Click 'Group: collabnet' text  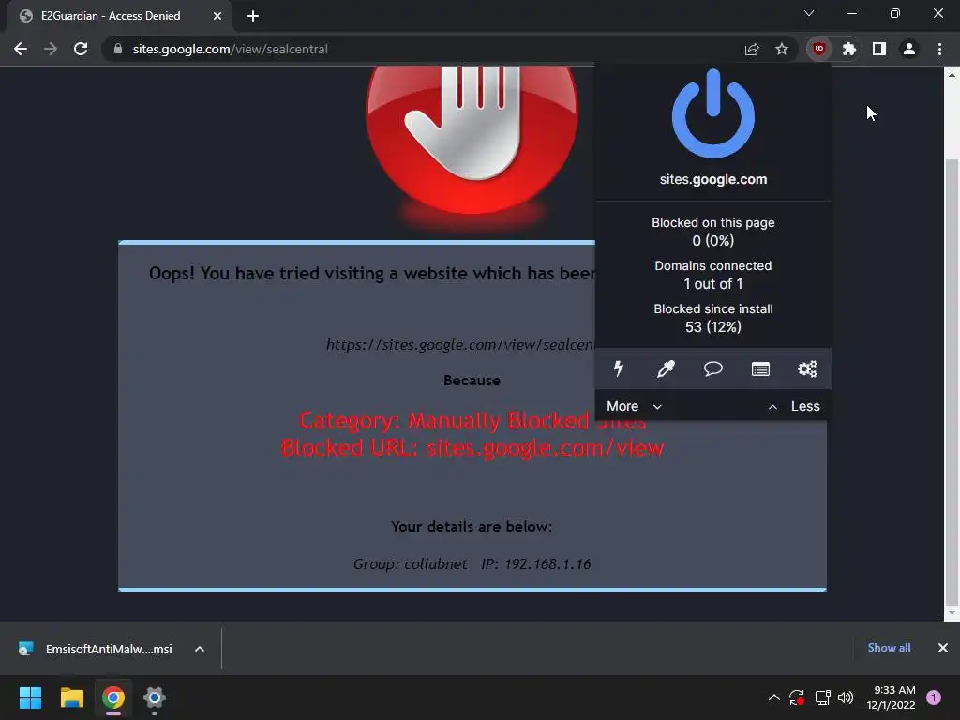point(411,563)
